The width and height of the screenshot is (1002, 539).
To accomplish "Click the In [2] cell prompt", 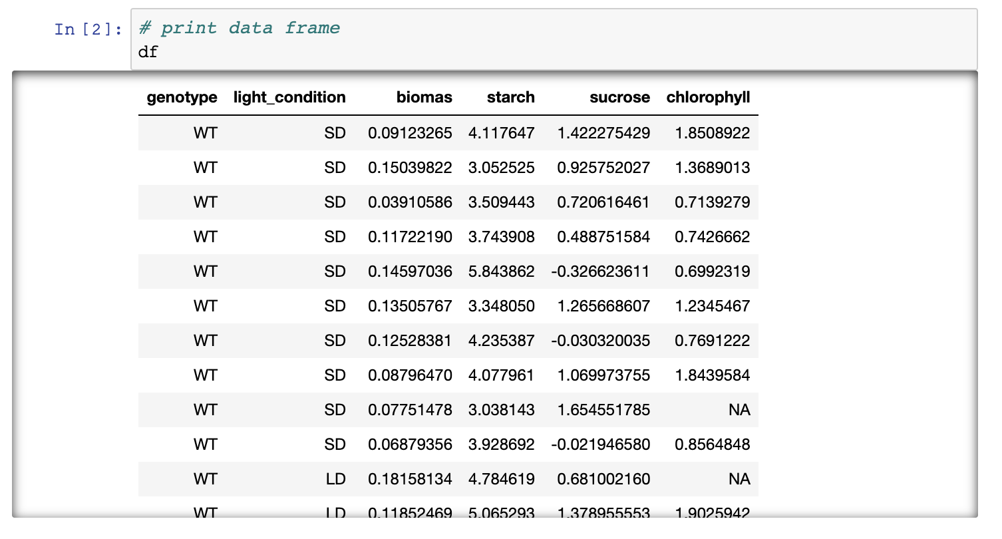I will [88, 29].
